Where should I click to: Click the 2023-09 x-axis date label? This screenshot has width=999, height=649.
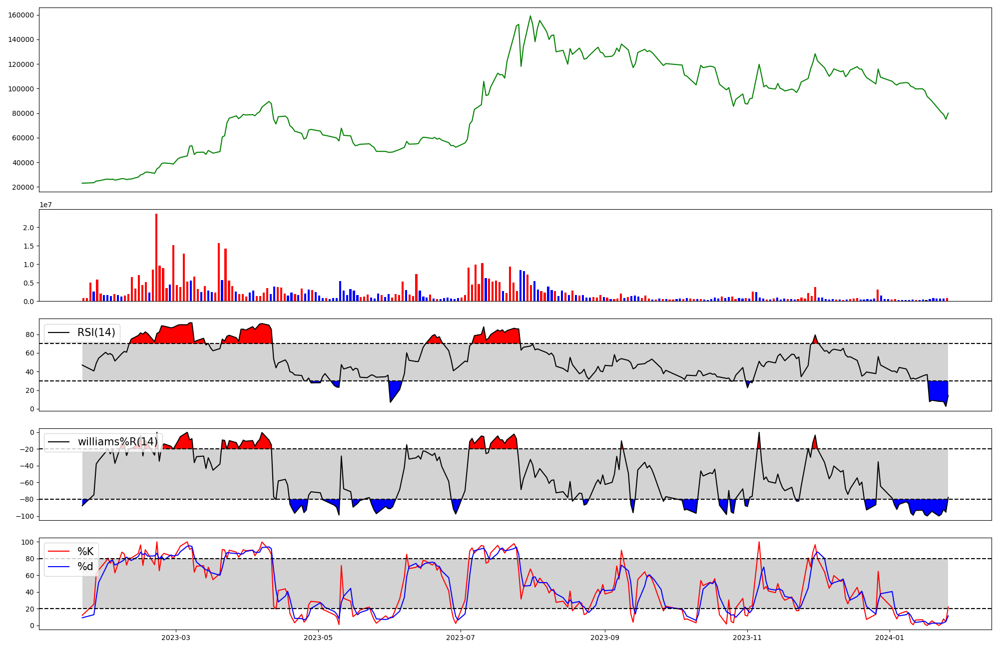pyautogui.click(x=605, y=638)
